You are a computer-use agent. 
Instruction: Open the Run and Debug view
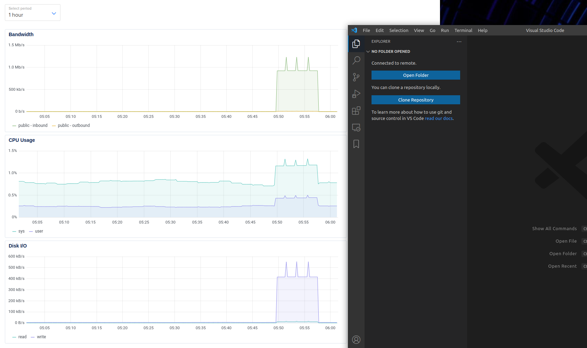356,94
